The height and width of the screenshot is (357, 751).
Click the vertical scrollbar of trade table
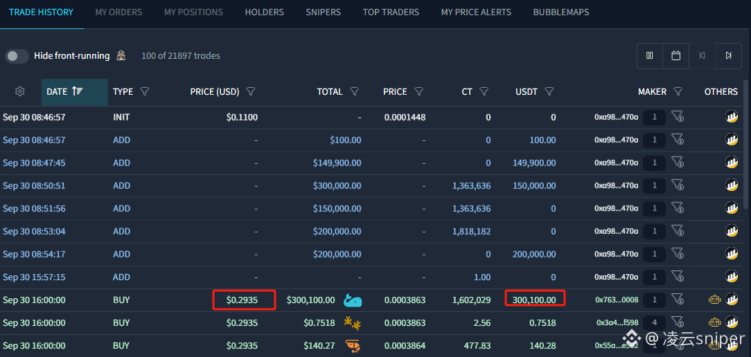745,144
